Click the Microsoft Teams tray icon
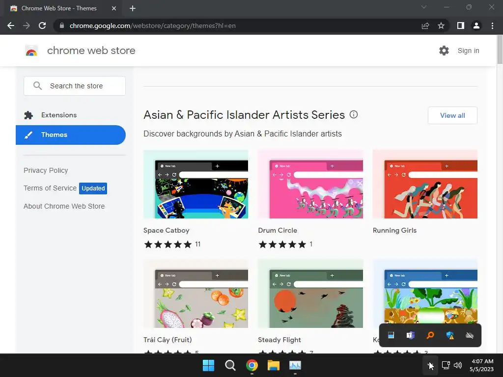The image size is (503, 377). (x=411, y=335)
